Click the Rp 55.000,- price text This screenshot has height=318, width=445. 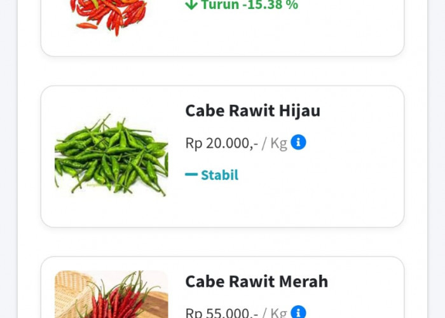tap(221, 312)
